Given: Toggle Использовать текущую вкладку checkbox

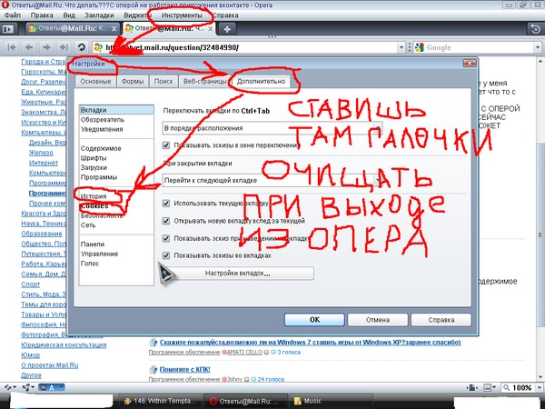Looking at the screenshot, I should [x=166, y=203].
